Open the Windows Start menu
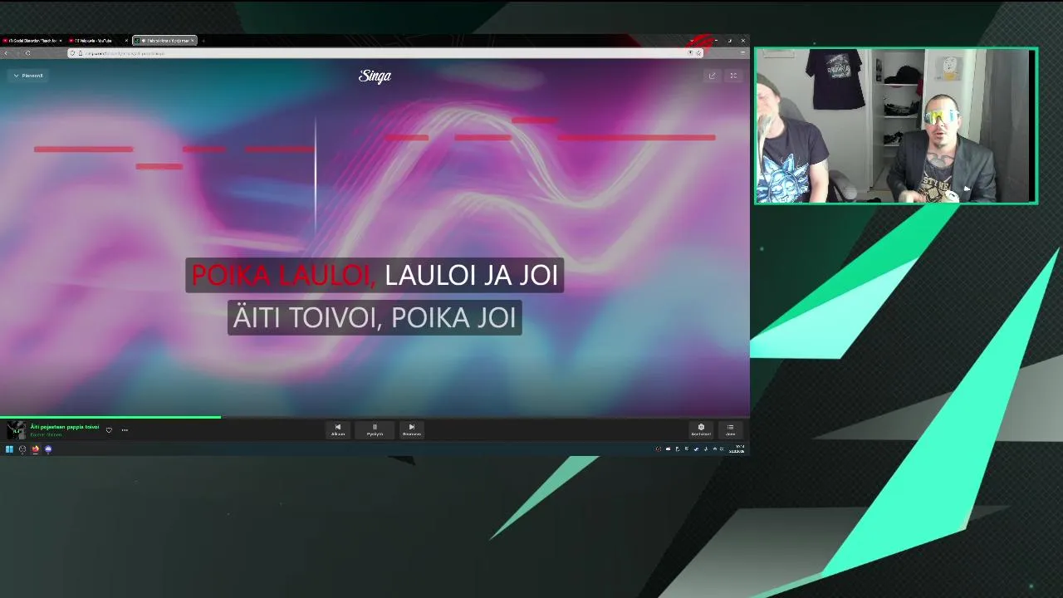This screenshot has height=598, width=1063. click(x=9, y=449)
